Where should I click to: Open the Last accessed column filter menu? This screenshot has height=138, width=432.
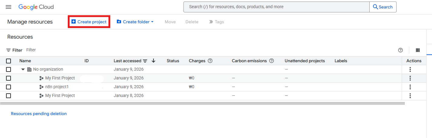point(145,61)
